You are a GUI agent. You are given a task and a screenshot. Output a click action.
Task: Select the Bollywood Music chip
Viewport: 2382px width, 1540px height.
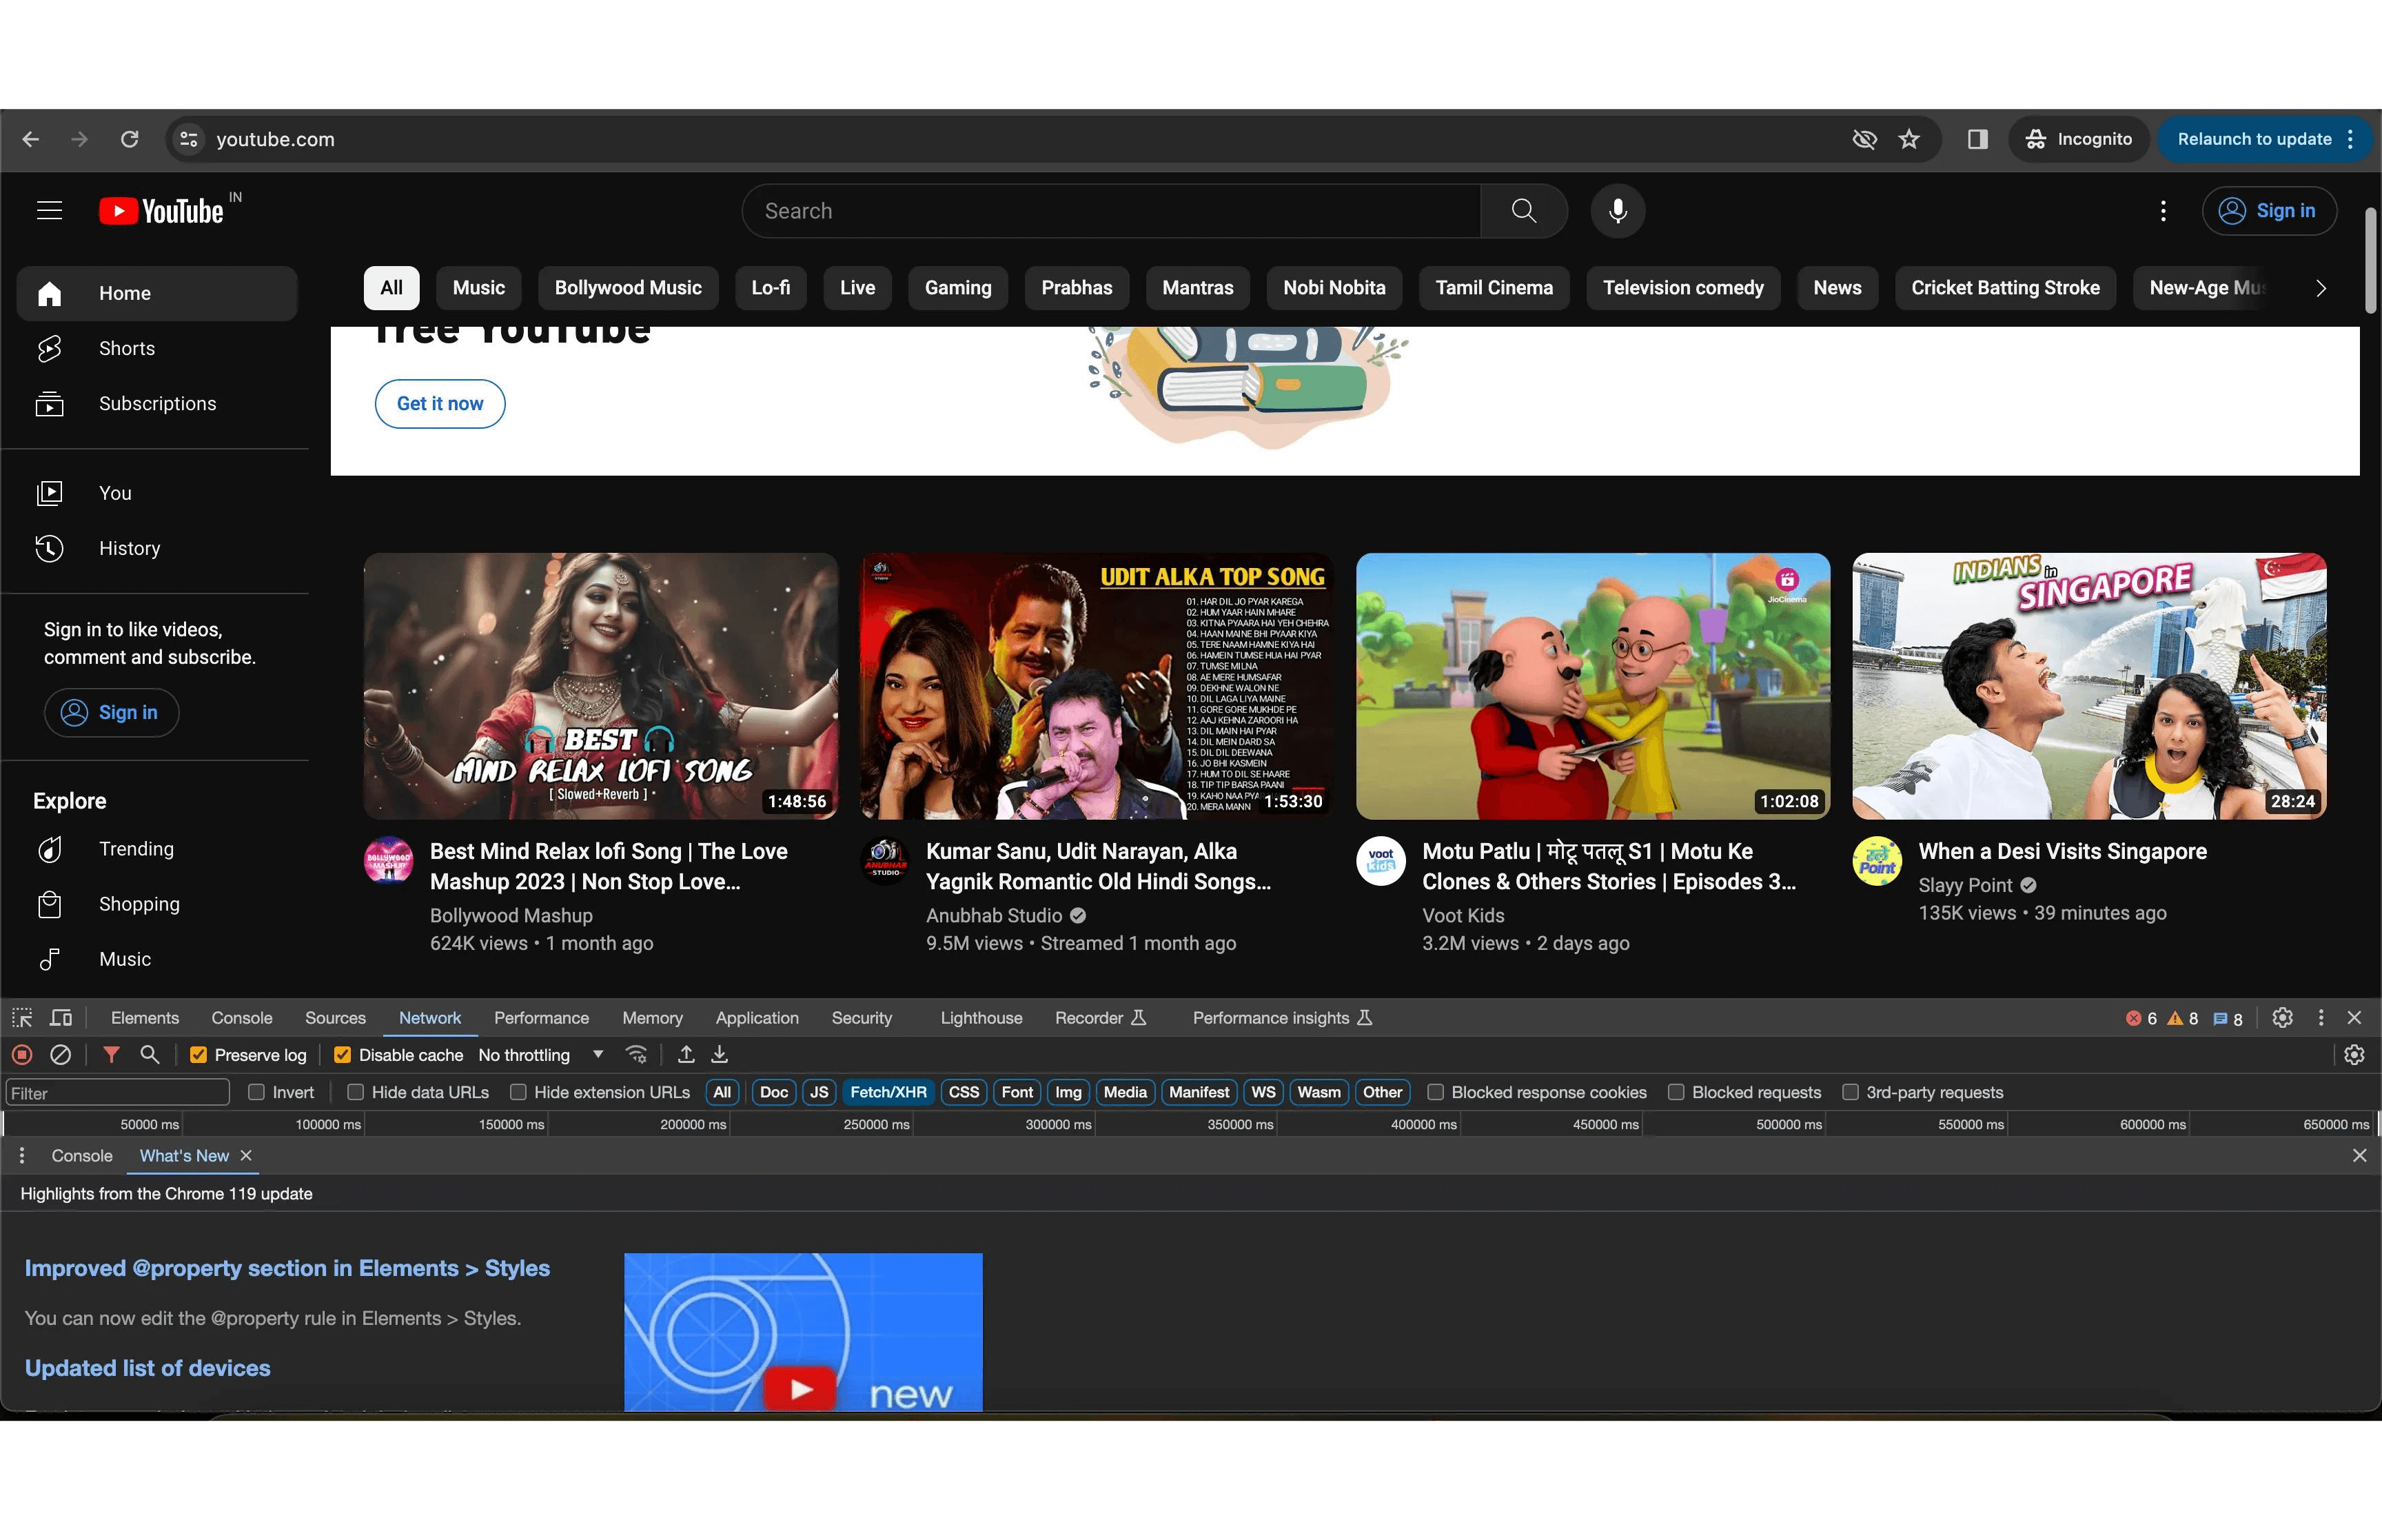point(628,288)
